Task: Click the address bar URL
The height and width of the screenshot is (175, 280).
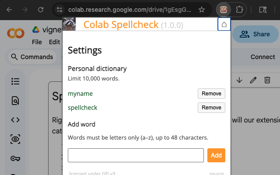Action: pos(129,10)
